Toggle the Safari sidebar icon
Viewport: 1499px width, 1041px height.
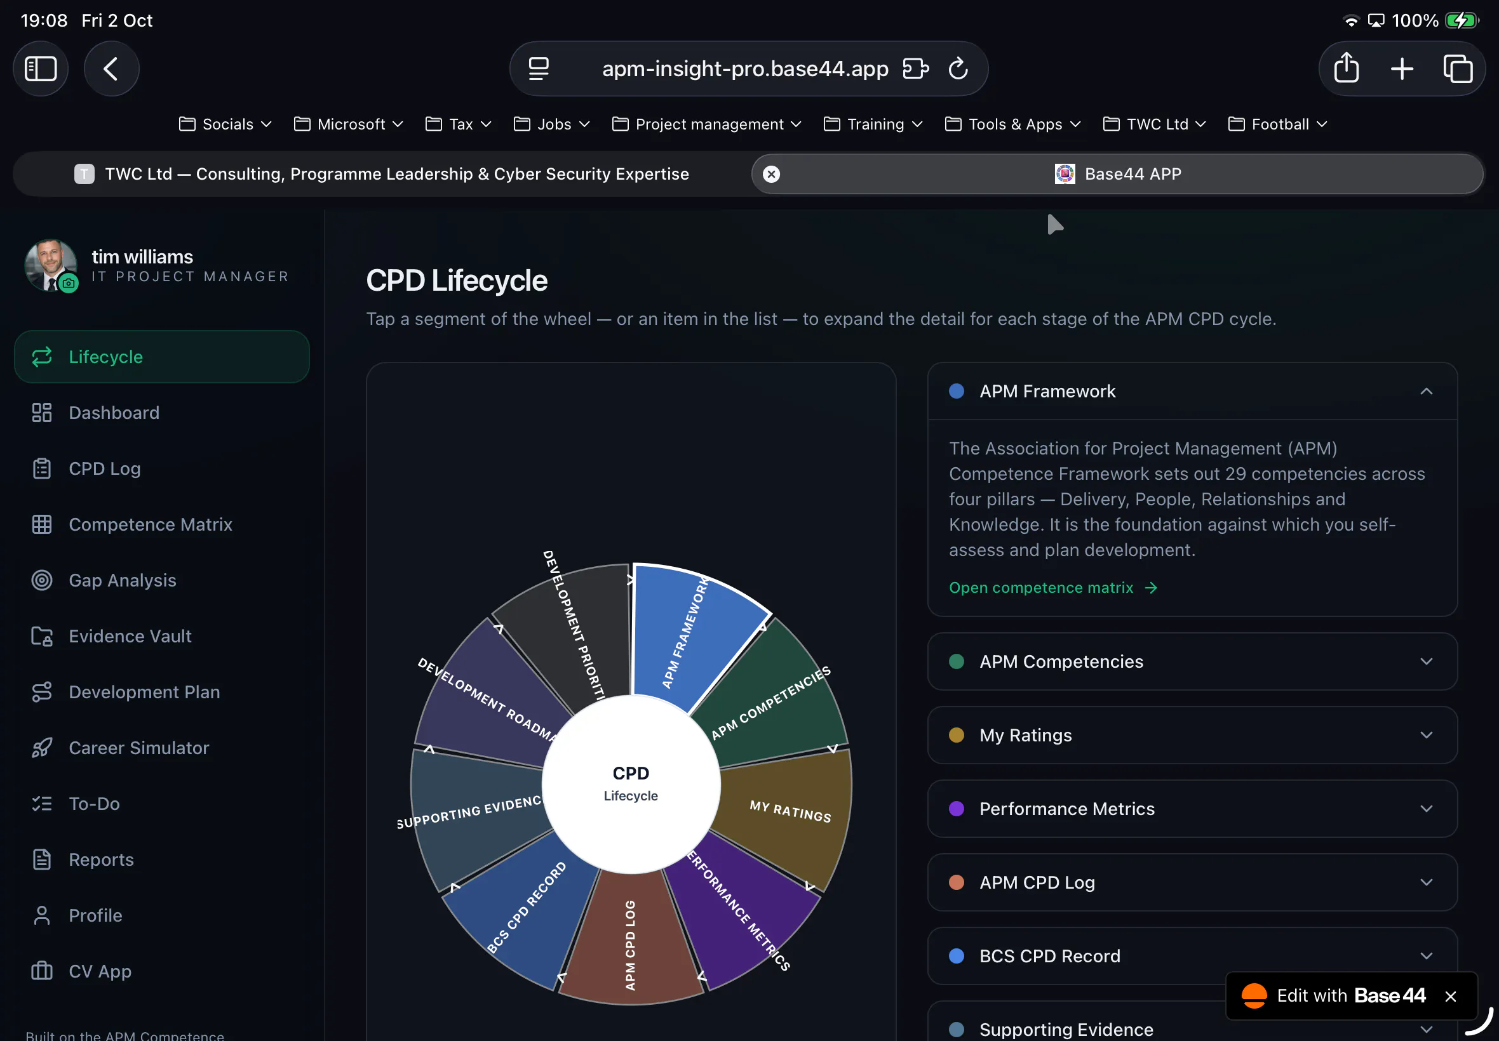click(x=41, y=69)
